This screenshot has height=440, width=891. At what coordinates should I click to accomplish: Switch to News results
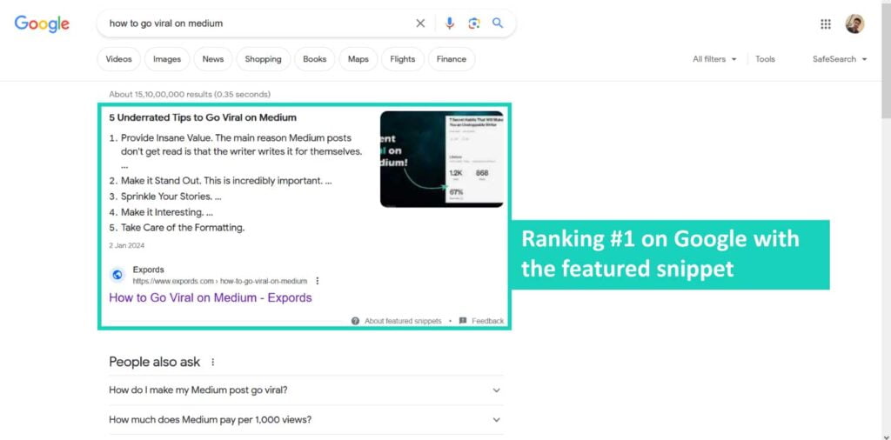coord(213,59)
